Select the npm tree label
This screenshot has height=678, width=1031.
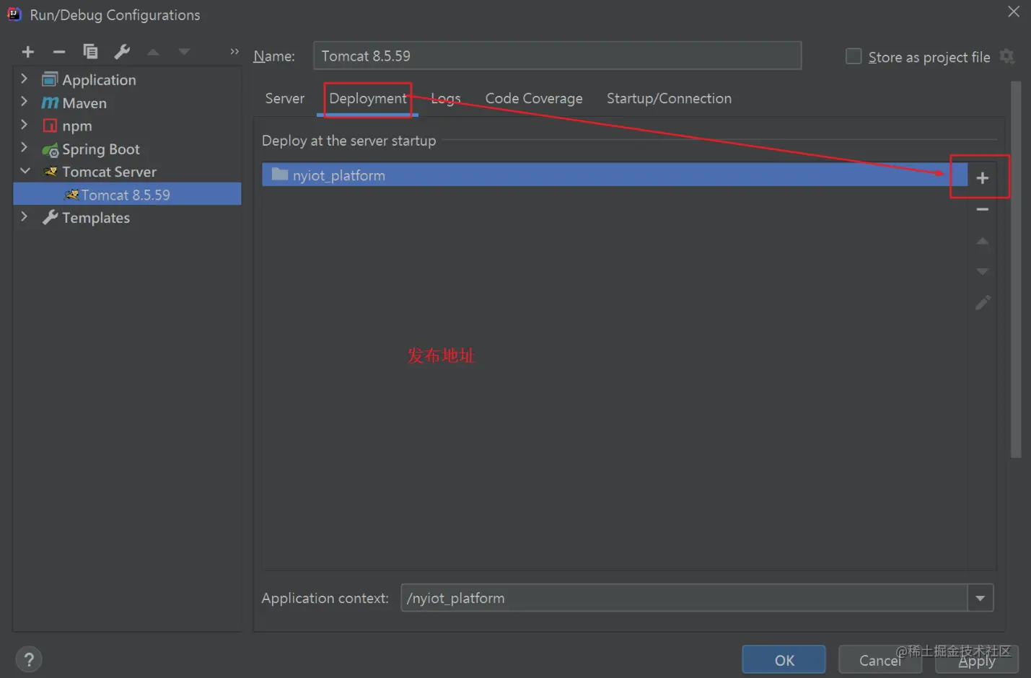(x=77, y=126)
